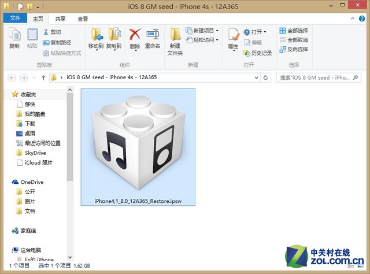The width and height of the screenshot is (370, 274).
Task: Click the search box for this folder
Action: (x=319, y=77)
